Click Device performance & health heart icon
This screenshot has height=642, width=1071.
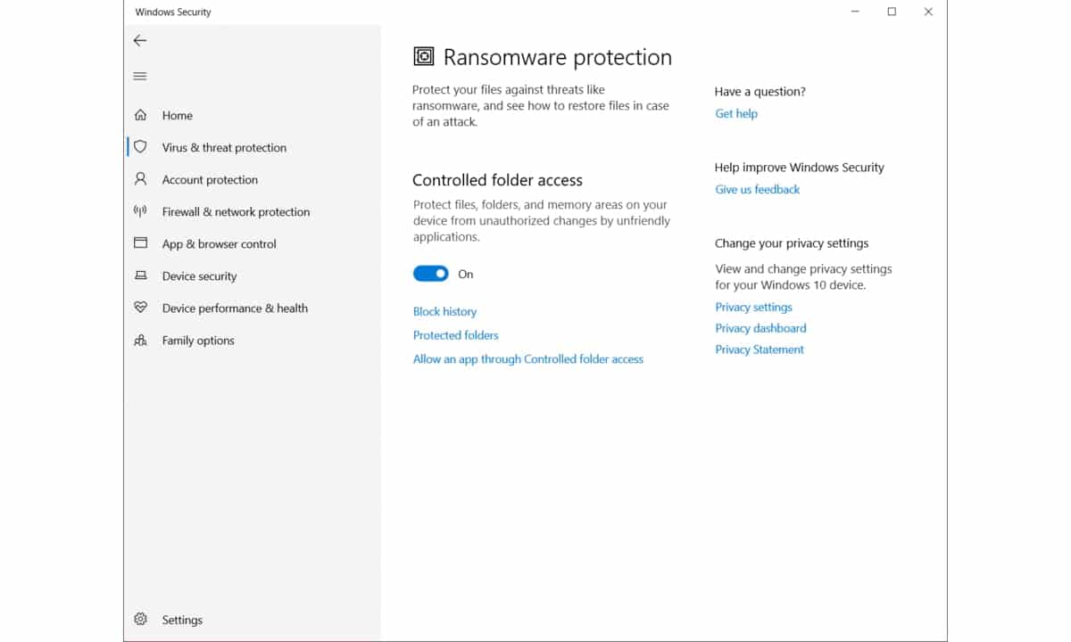pos(140,308)
